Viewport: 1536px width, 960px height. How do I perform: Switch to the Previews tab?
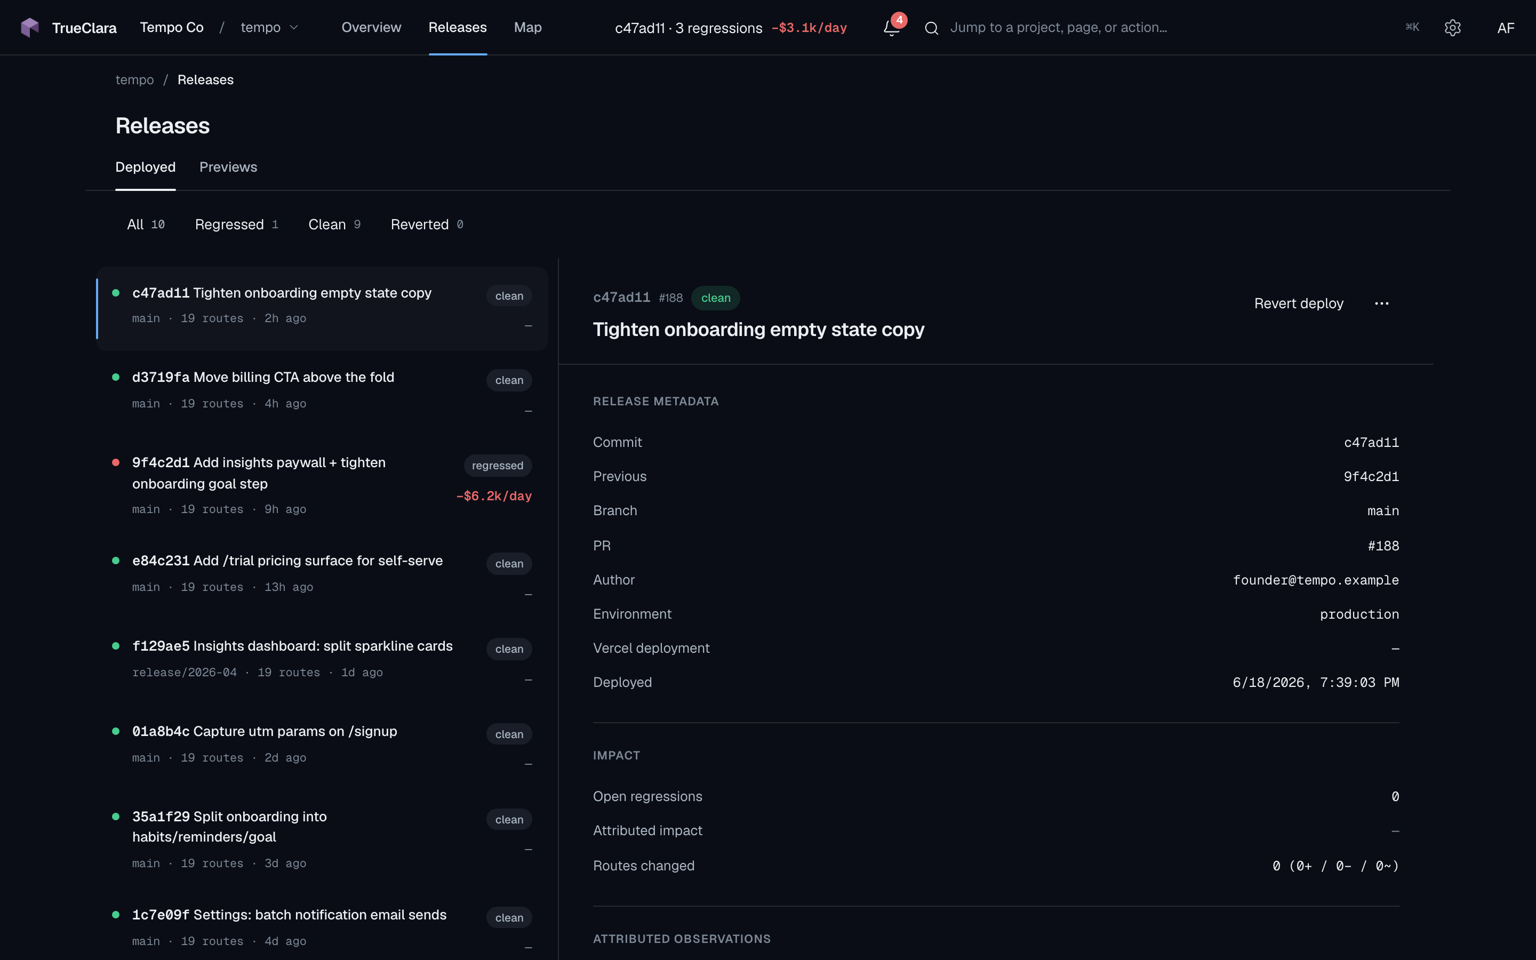(x=228, y=167)
